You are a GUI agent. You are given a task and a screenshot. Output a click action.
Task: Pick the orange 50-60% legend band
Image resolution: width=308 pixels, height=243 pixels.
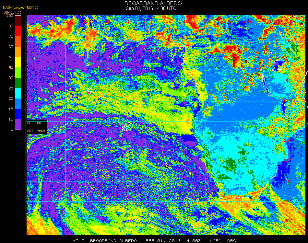coord(18,52)
